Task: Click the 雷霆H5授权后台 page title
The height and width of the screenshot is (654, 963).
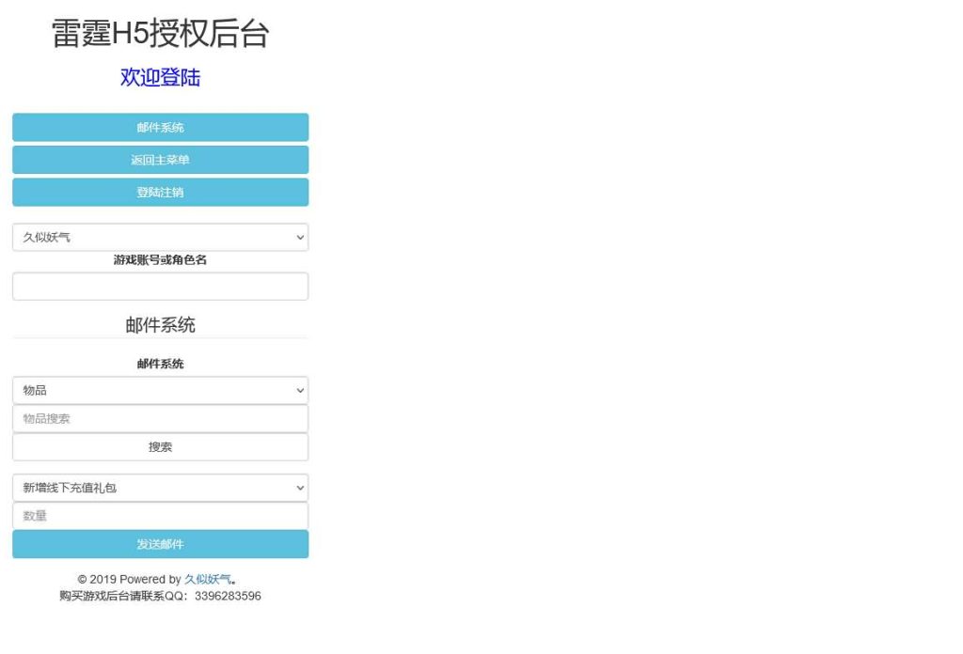Action: [159, 35]
